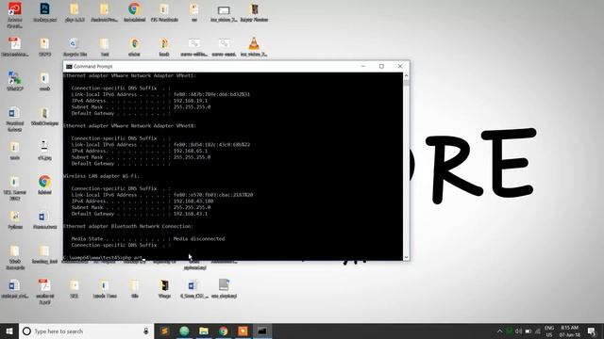This screenshot has height=339, width=604.
Task: Open the Chrome shortcut in the top desktop row
Action: coord(134,8)
